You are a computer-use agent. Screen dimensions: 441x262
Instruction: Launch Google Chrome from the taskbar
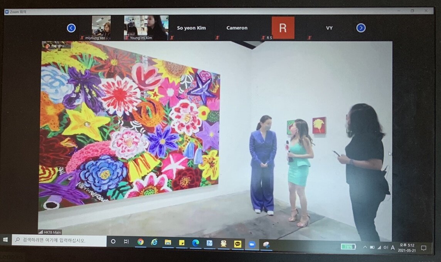(140, 242)
